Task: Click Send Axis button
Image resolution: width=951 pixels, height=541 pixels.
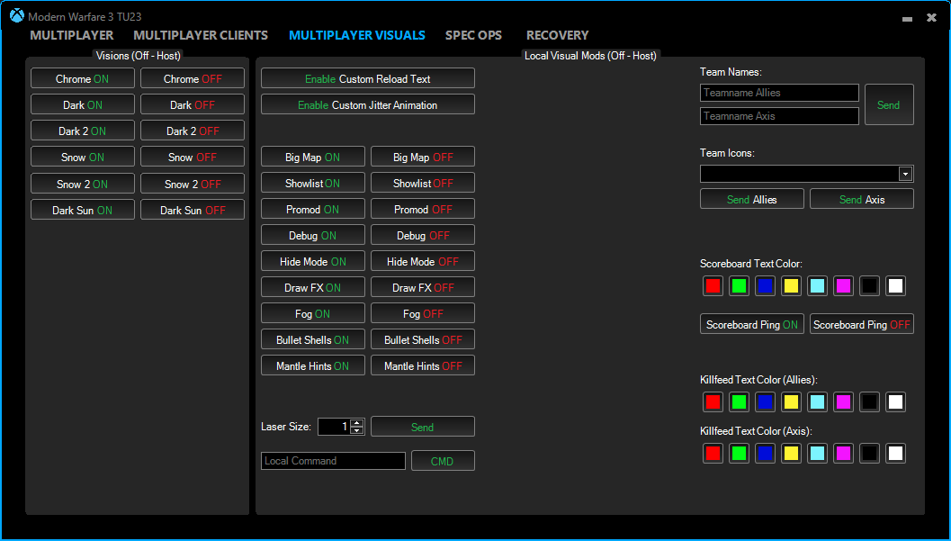Action: coord(862,199)
